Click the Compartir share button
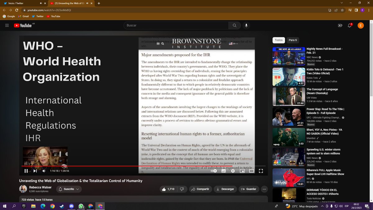 click(x=200, y=189)
